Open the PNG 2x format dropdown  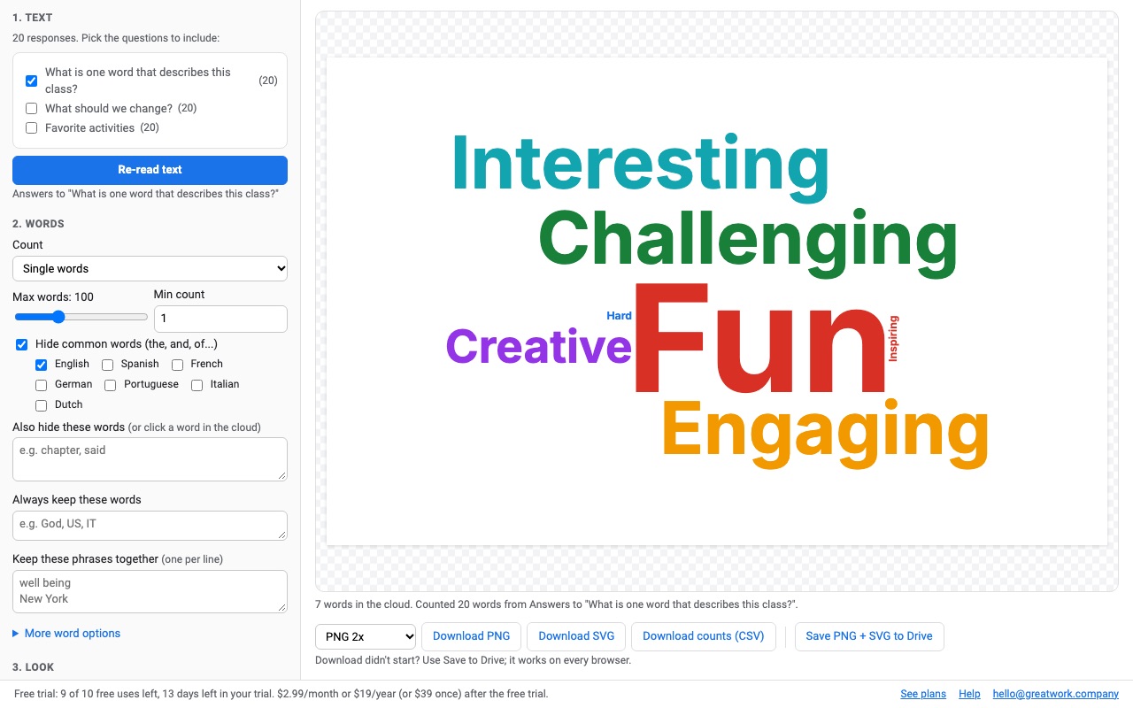pos(366,636)
